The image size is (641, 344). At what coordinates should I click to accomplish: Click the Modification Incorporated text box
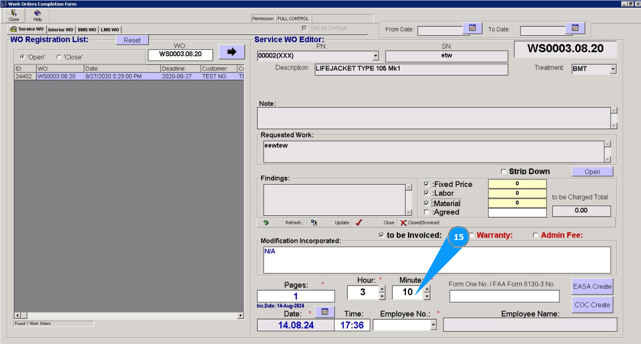tap(437, 260)
